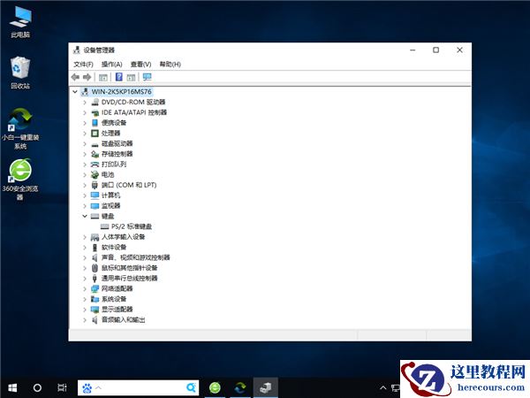Image resolution: width=530 pixels, height=398 pixels.
Task: Click the 便携设备 device icon
Action: [95, 123]
